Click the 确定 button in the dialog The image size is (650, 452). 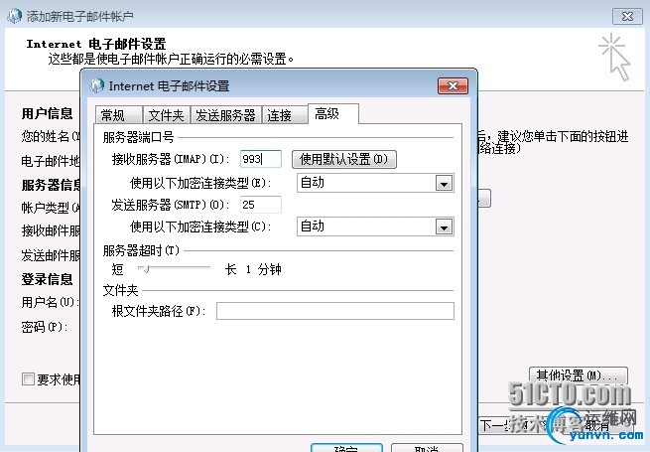pyautogui.click(x=346, y=448)
